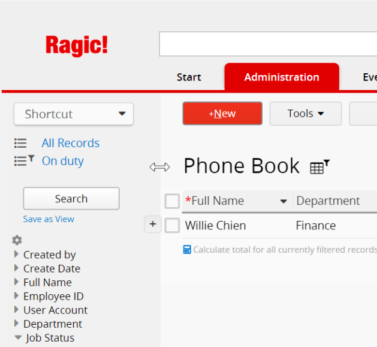The image size is (377, 347).
Task: Click the plus icon beside Willie Chien row
Action: click(153, 224)
